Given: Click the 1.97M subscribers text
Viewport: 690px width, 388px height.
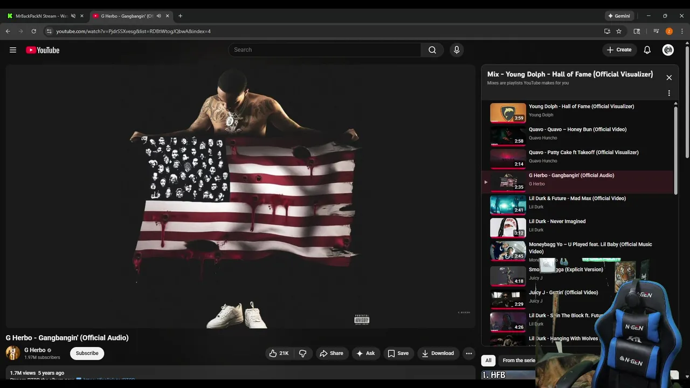Looking at the screenshot, I should tap(42, 357).
